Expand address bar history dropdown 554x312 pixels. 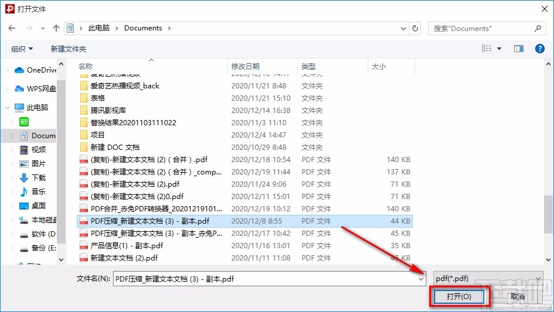(x=403, y=29)
